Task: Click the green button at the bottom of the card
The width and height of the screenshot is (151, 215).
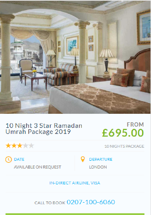Action: [75, 214]
